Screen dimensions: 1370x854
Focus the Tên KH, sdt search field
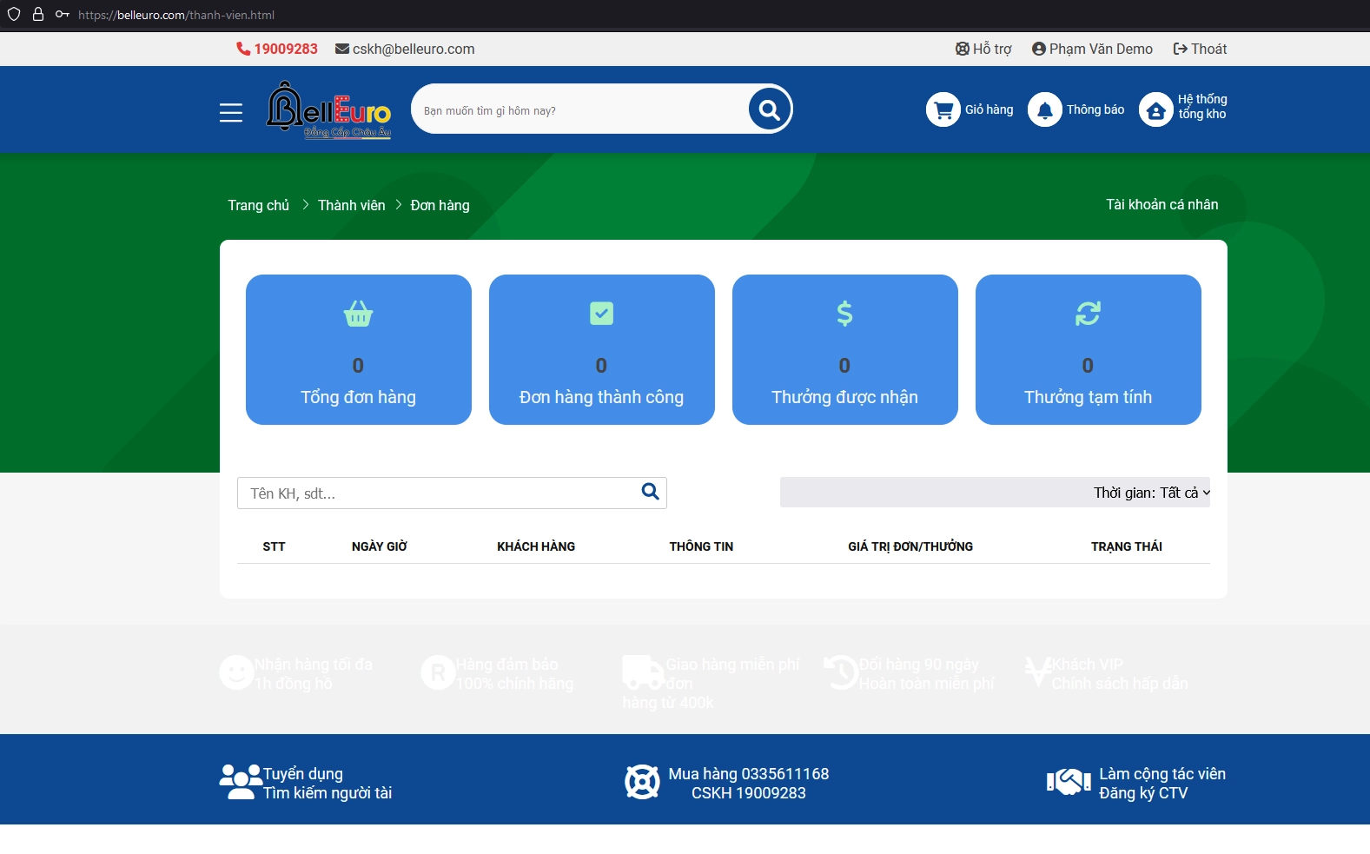pos(439,493)
